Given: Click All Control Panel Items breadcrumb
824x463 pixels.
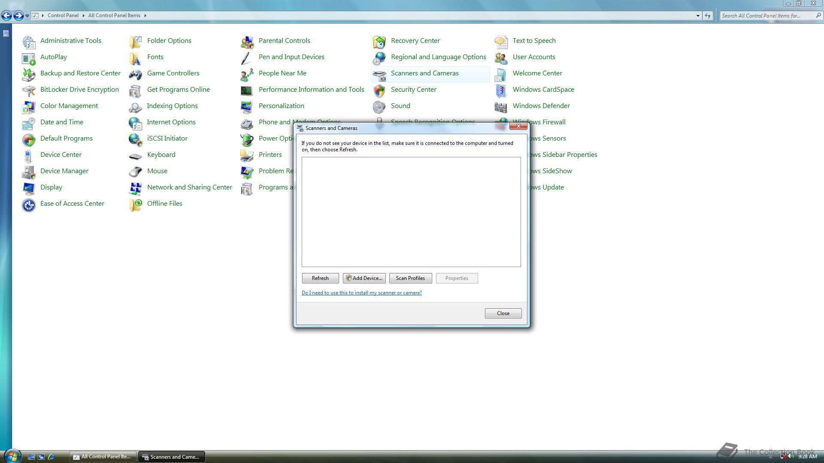Looking at the screenshot, I should pyautogui.click(x=114, y=15).
